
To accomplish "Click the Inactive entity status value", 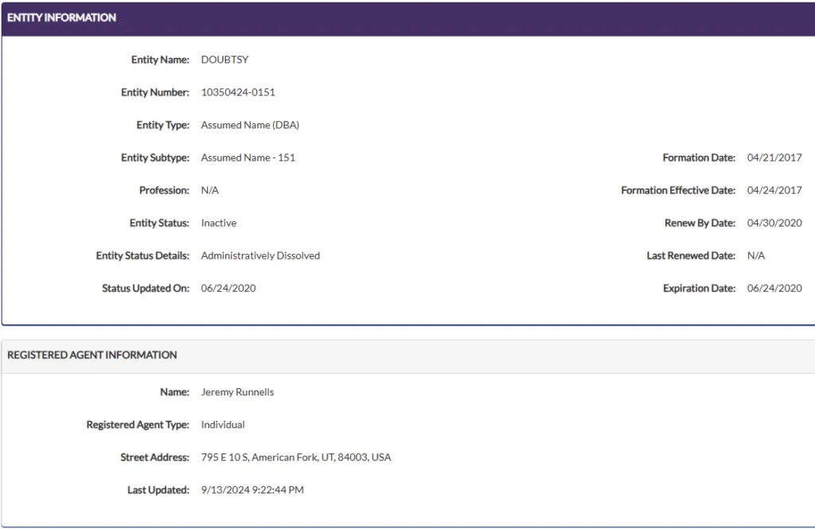I will click(x=218, y=223).
